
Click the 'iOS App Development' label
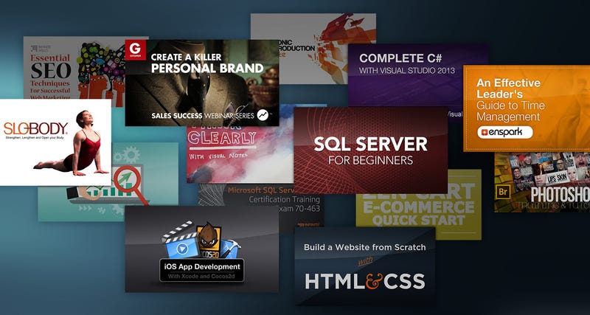202,267
